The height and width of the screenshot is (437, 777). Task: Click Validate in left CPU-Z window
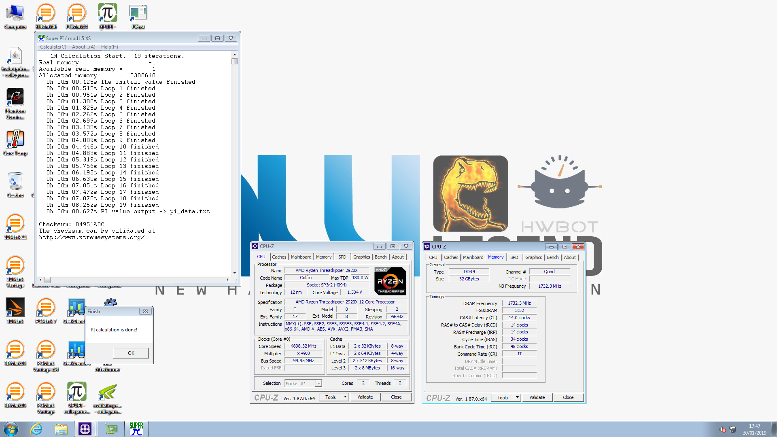point(365,397)
